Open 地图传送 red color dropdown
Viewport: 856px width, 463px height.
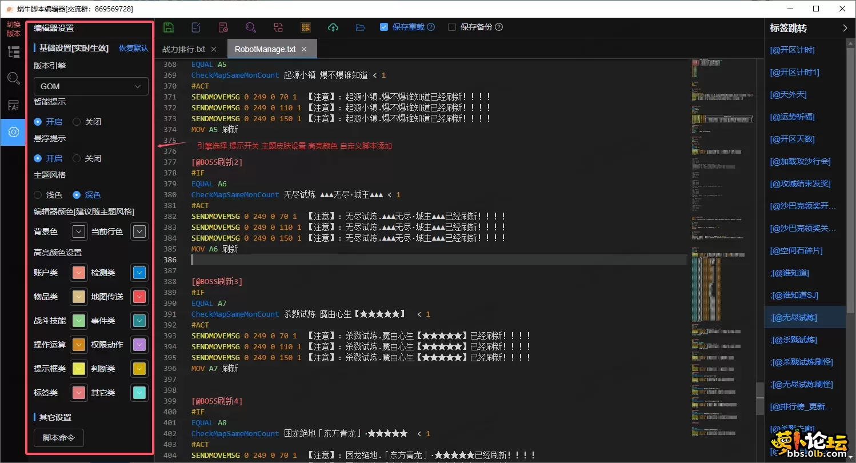(x=139, y=297)
